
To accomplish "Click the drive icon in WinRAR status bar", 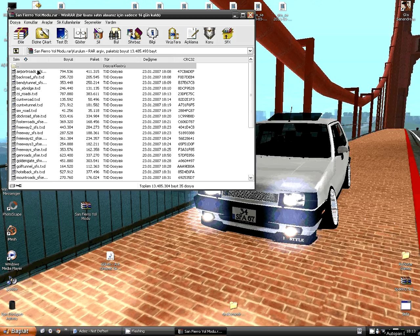I will [x=12, y=186].
